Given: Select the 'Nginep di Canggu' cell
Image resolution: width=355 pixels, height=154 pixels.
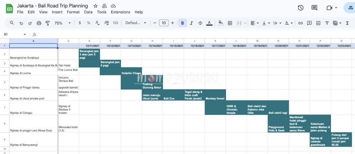Looking at the screenshot, I should (x=34, y=108).
